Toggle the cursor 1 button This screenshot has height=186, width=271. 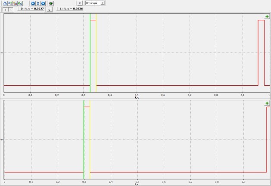(11, 9)
